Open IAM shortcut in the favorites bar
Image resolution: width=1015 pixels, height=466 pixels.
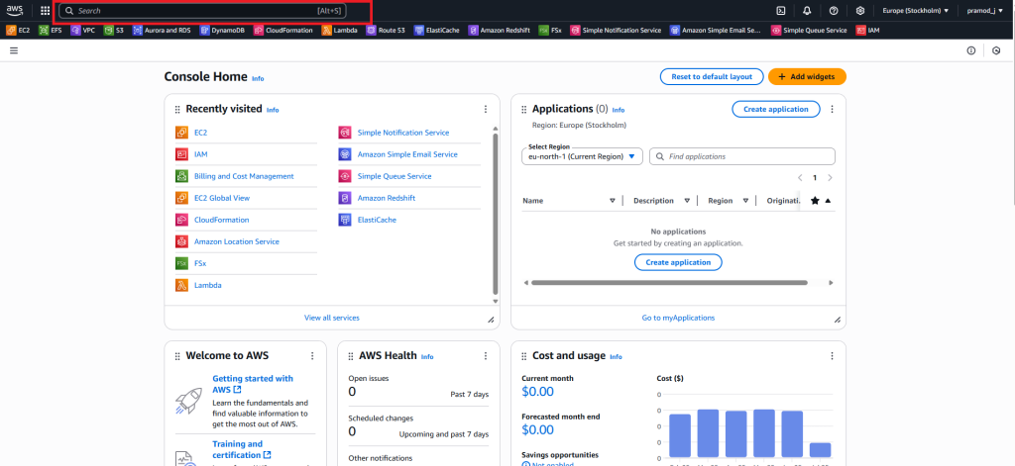(868, 30)
